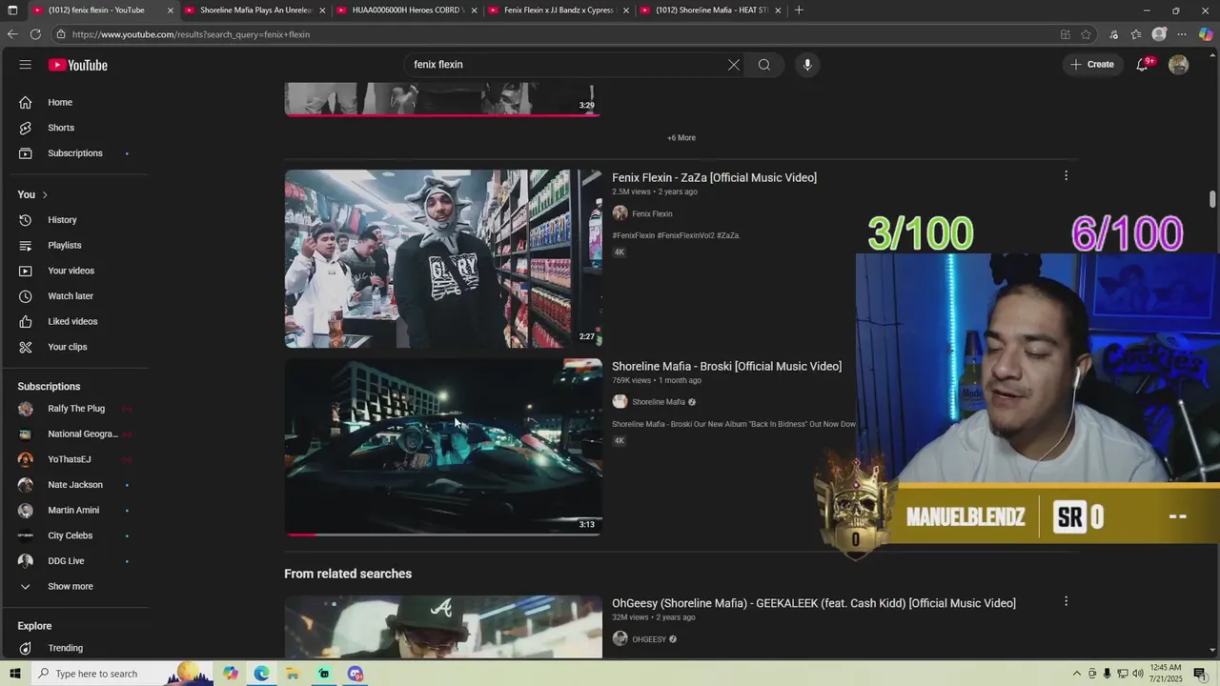Open OhGeesy GEEKALEEK video title

(814, 603)
